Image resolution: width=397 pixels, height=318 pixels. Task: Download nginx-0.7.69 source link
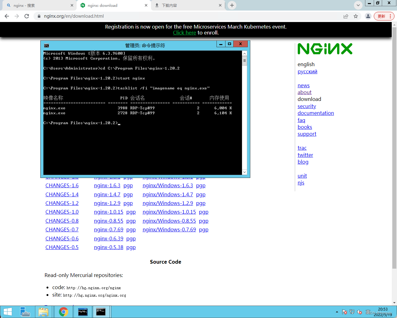(x=109, y=229)
